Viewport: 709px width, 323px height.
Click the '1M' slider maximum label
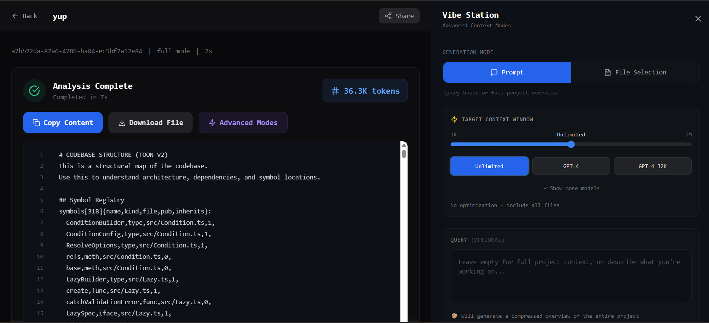pos(689,134)
